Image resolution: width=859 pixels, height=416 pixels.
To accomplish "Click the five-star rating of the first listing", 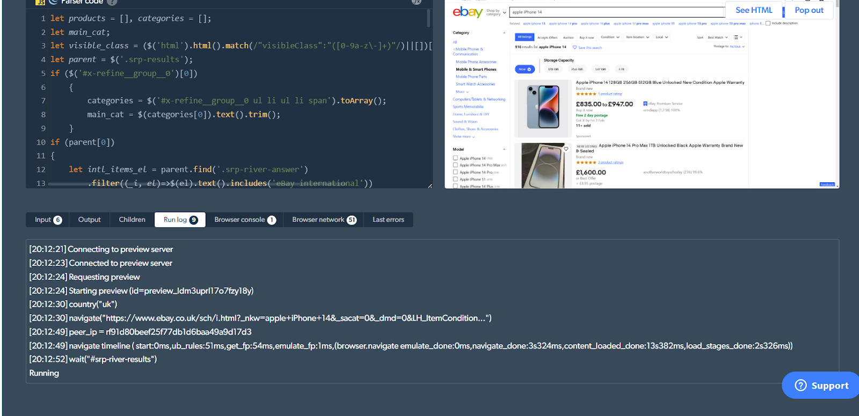I will pos(586,94).
